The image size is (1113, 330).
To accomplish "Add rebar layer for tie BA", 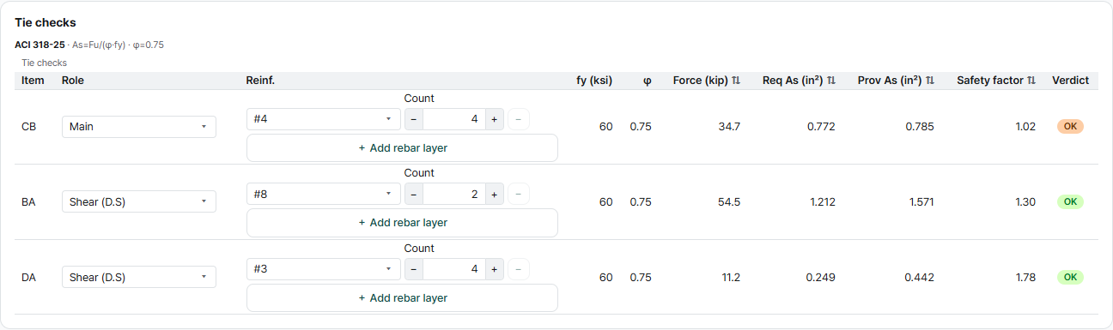I will pos(402,223).
